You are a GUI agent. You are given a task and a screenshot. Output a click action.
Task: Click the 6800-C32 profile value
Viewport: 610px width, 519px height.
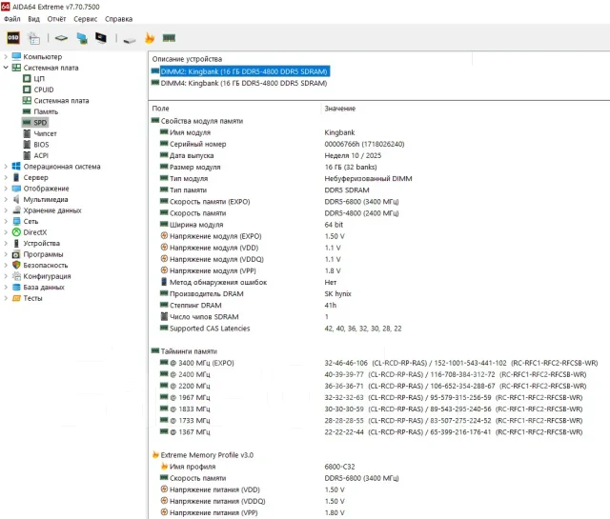click(339, 467)
